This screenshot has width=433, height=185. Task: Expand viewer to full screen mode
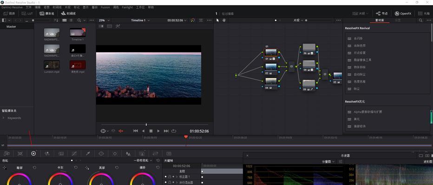pos(201,20)
